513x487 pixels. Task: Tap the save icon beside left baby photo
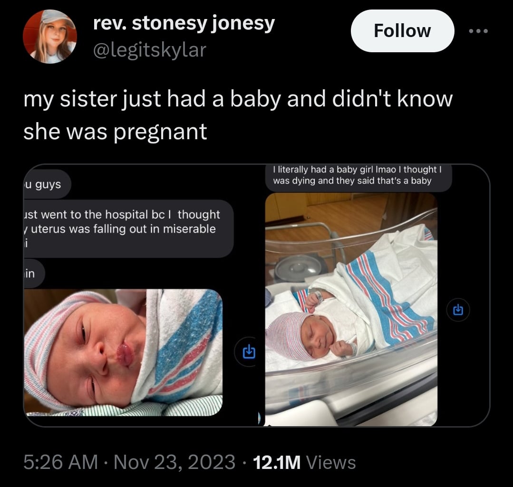(x=249, y=352)
